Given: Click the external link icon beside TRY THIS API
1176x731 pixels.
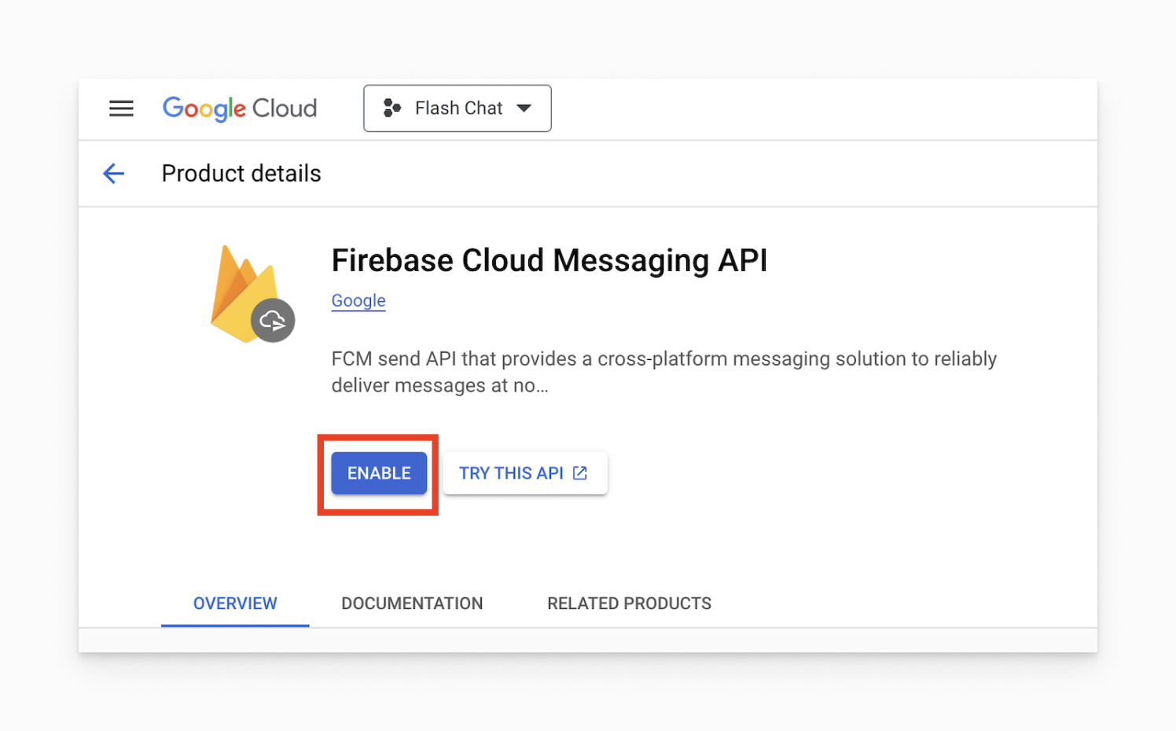Looking at the screenshot, I should [579, 472].
